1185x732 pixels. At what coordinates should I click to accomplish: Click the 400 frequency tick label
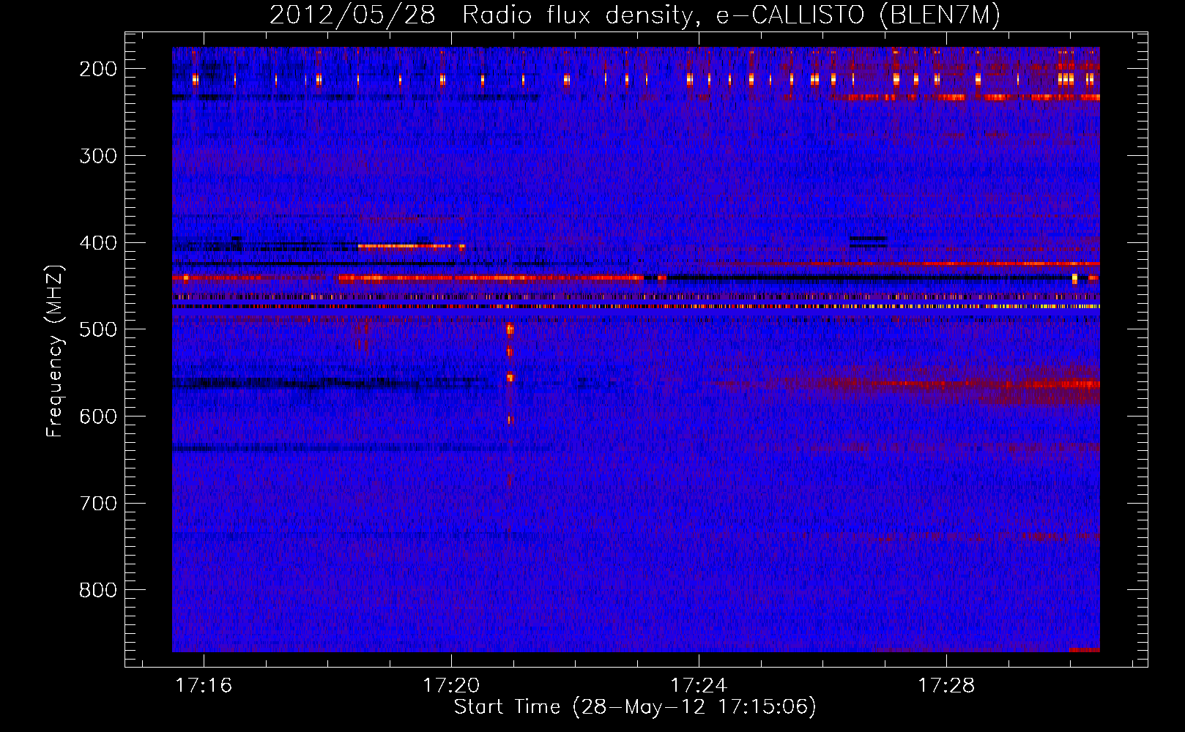(98, 243)
